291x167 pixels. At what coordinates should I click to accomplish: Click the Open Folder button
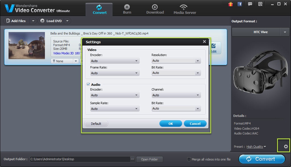(149, 159)
